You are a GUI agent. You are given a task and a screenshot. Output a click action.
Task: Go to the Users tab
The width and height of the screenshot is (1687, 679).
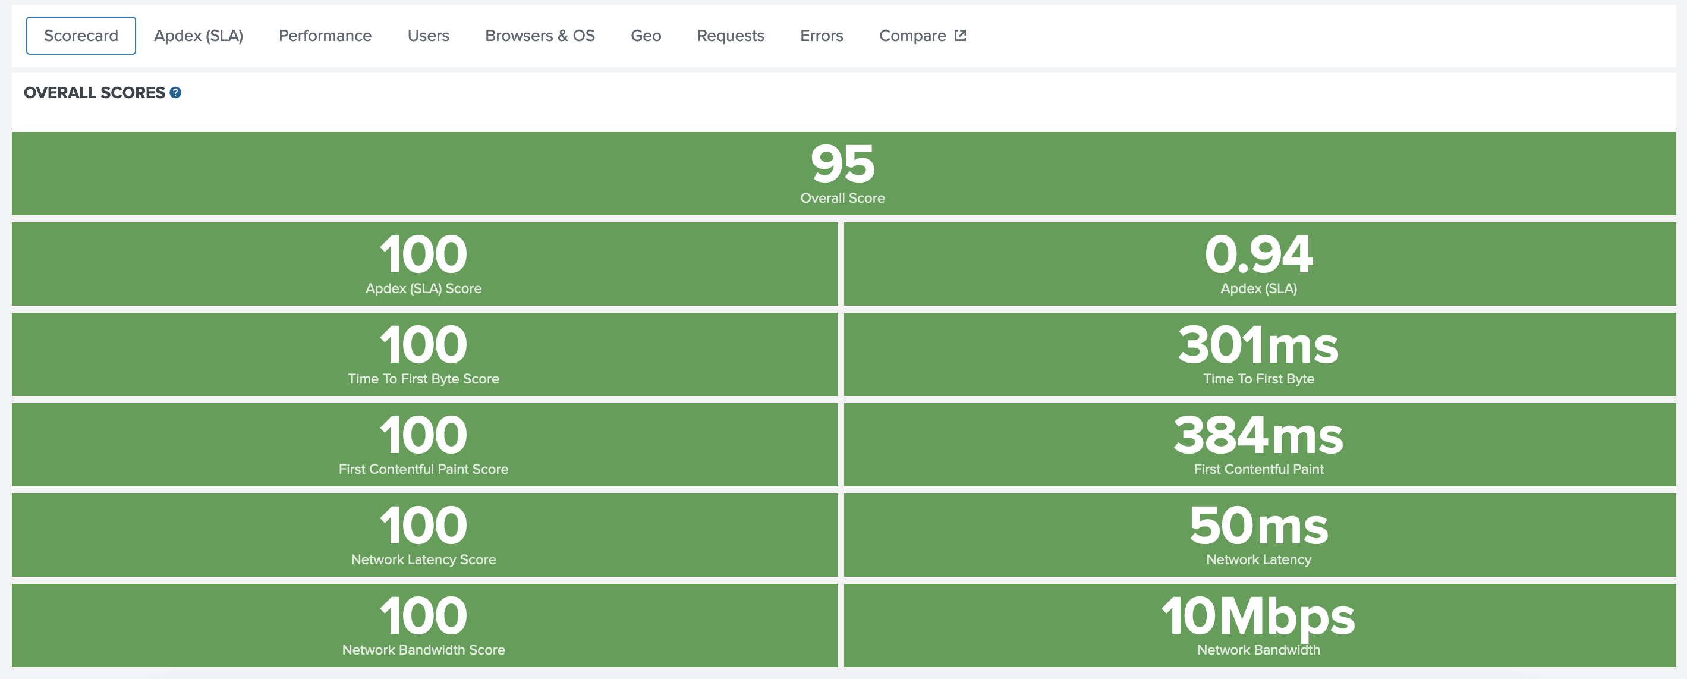click(429, 35)
